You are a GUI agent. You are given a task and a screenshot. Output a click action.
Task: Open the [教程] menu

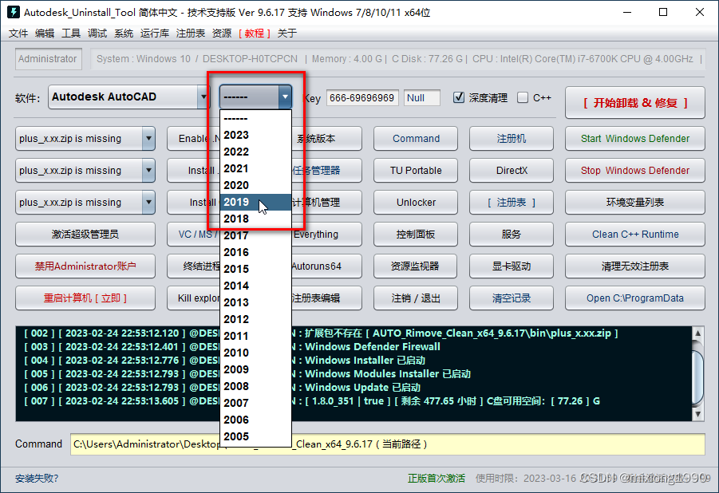pyautogui.click(x=255, y=33)
